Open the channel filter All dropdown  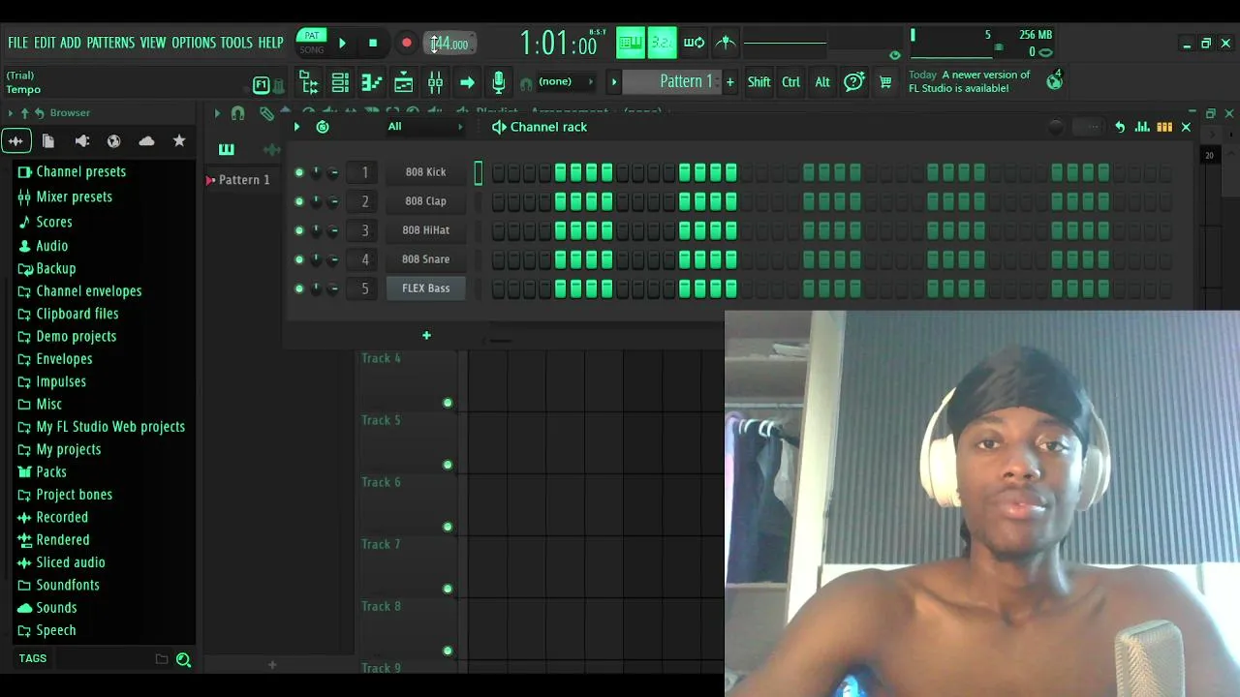(425, 127)
